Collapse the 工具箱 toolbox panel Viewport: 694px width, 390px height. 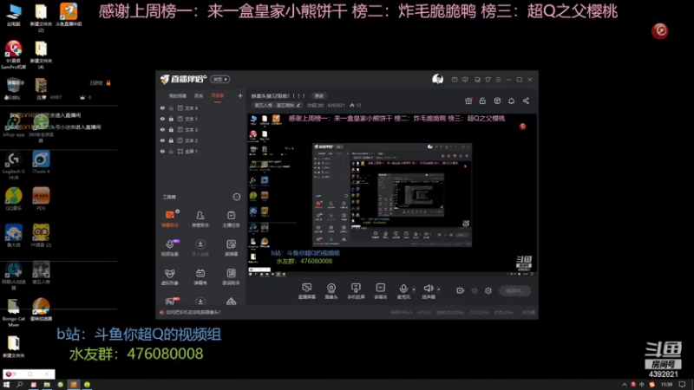[237, 197]
